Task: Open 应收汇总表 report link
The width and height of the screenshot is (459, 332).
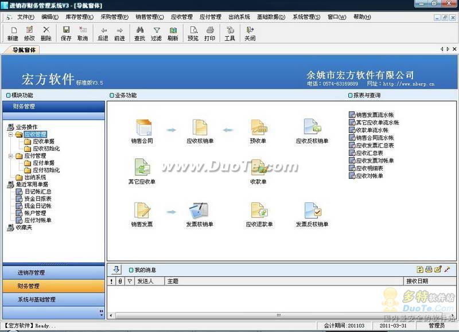Action: coord(369,153)
